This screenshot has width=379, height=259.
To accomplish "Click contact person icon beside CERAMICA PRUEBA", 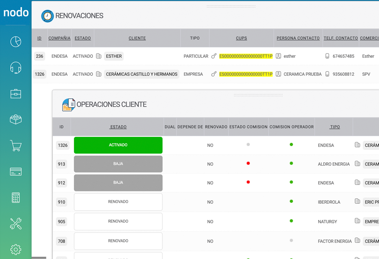I will click(278, 74).
